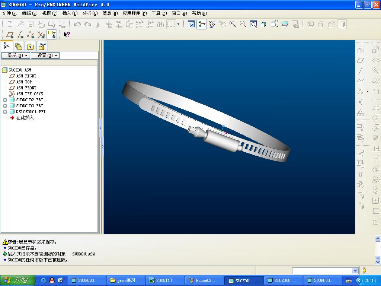
Task: Select No hidden display mode
Action: tap(332, 24)
